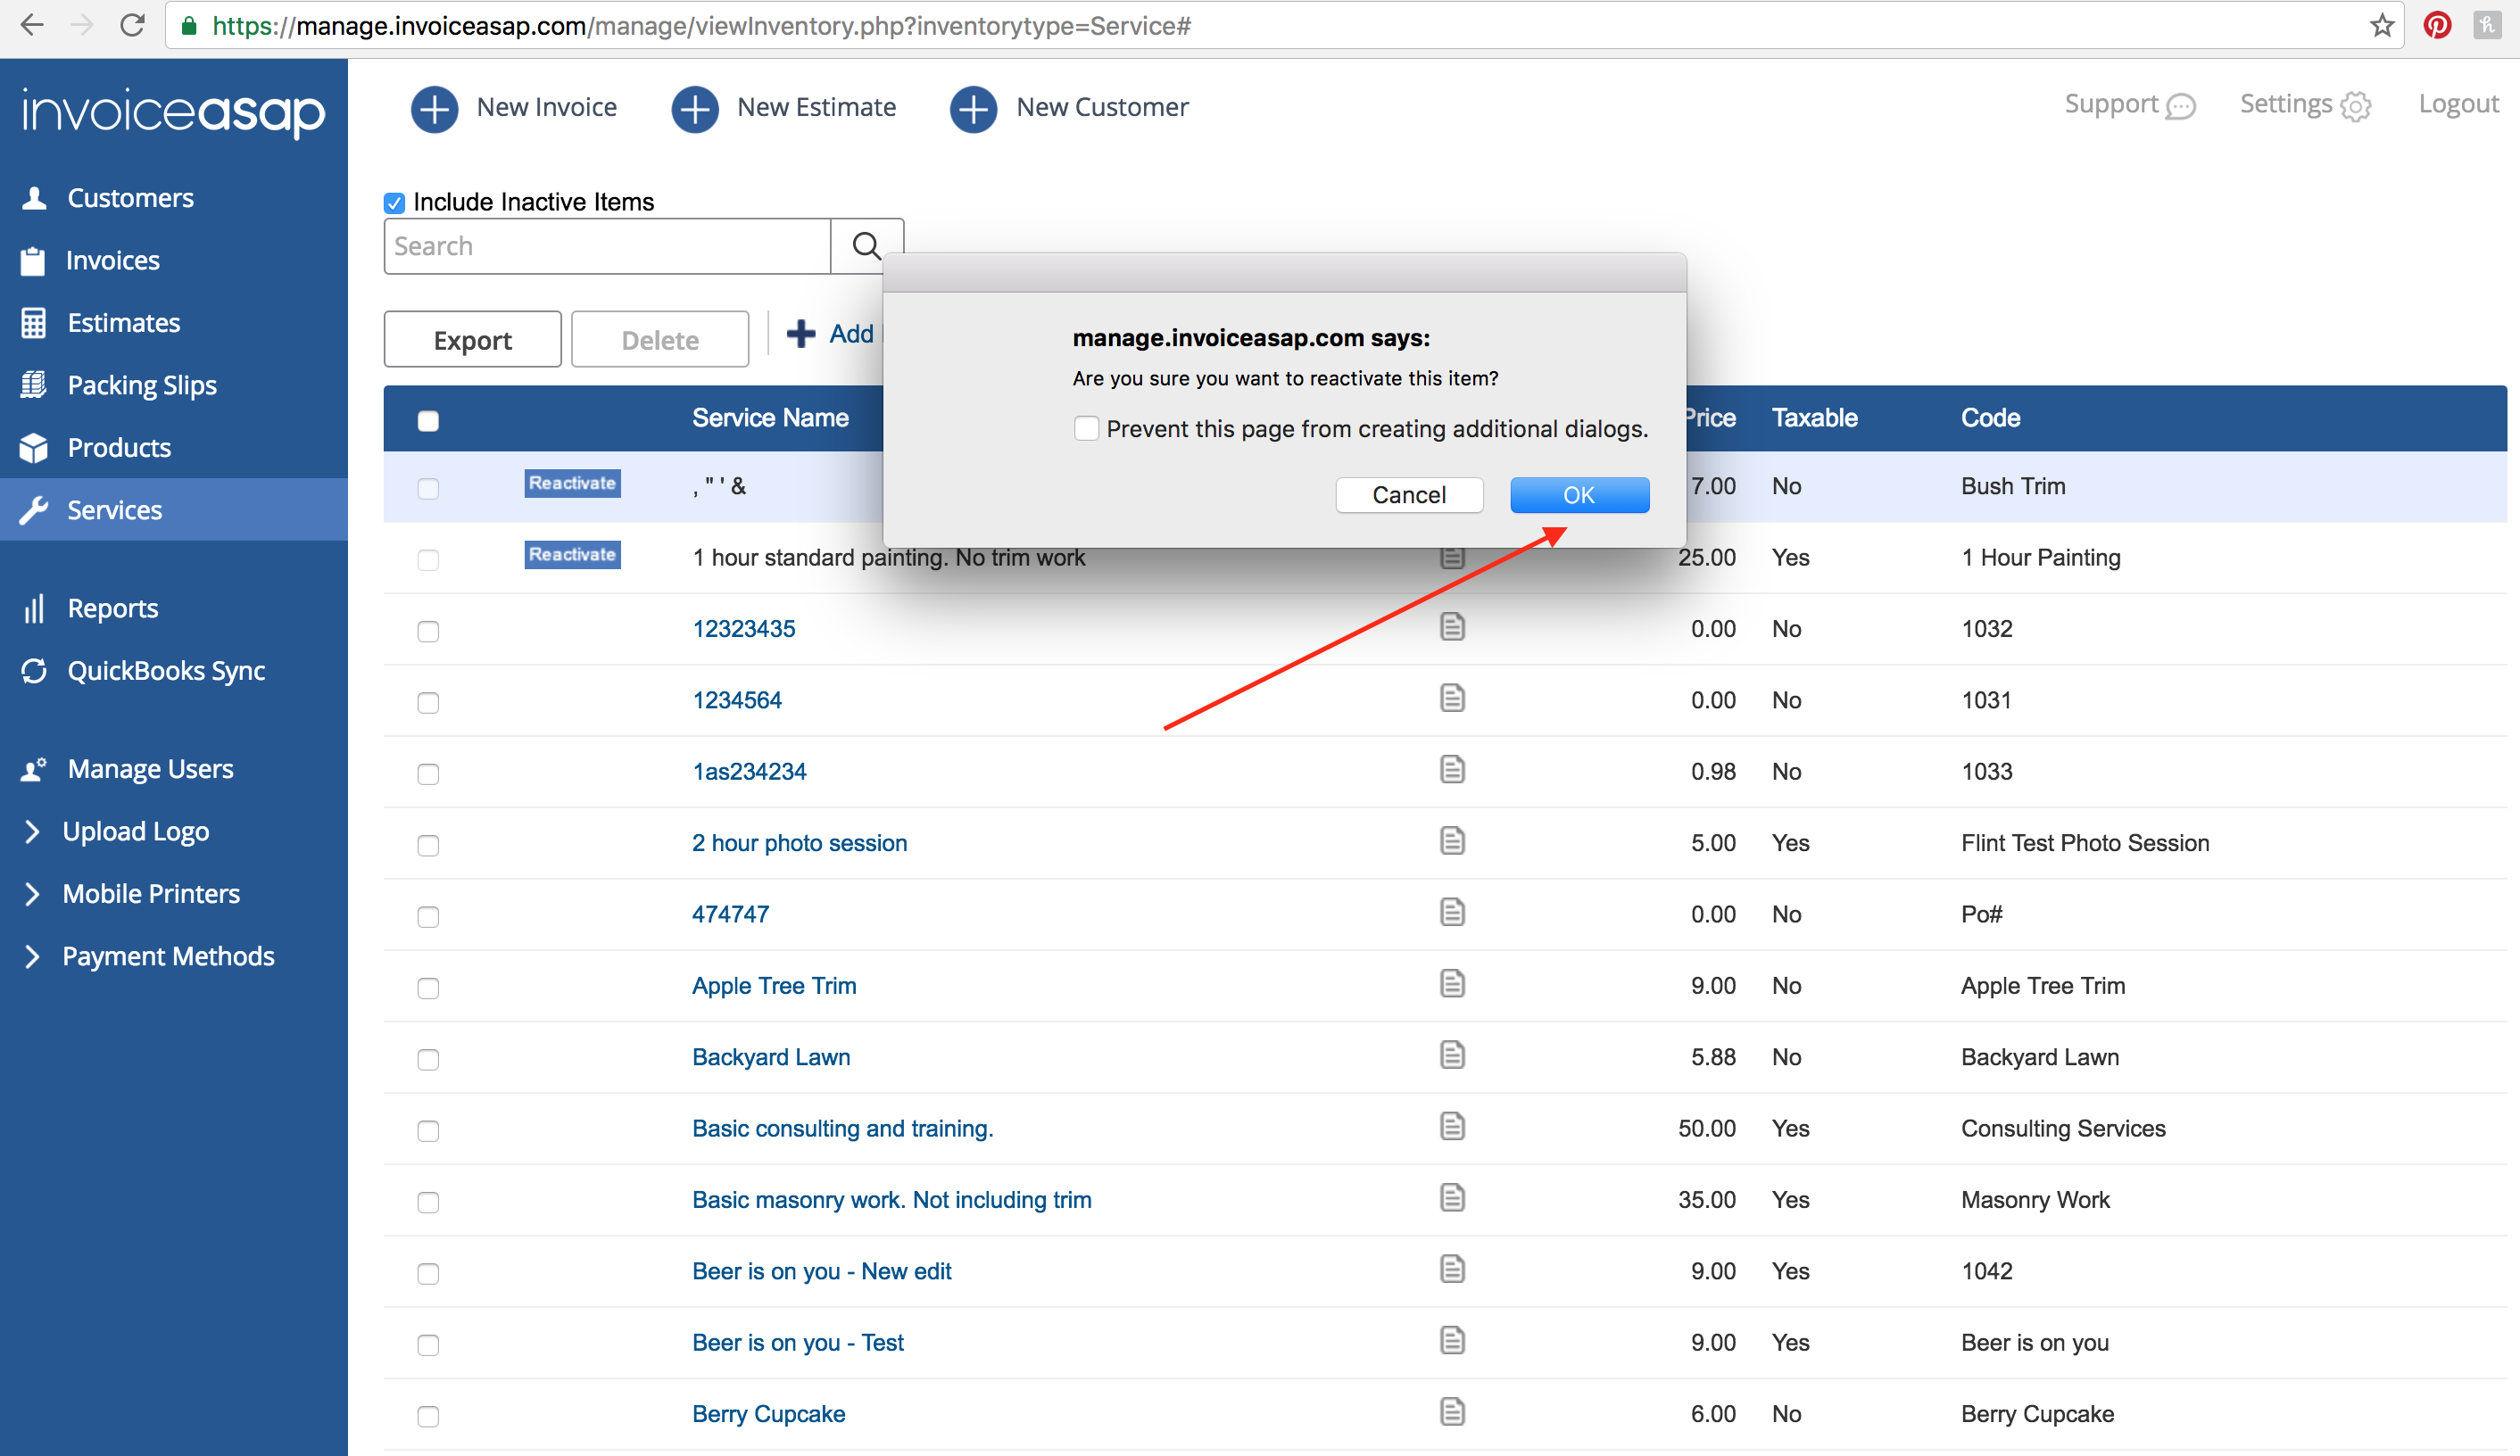
Task: Open the 474747 service link
Action: [x=730, y=914]
